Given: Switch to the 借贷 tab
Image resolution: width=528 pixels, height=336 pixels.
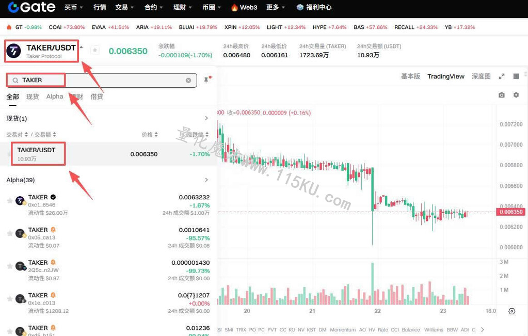Looking at the screenshot, I should pos(97,97).
